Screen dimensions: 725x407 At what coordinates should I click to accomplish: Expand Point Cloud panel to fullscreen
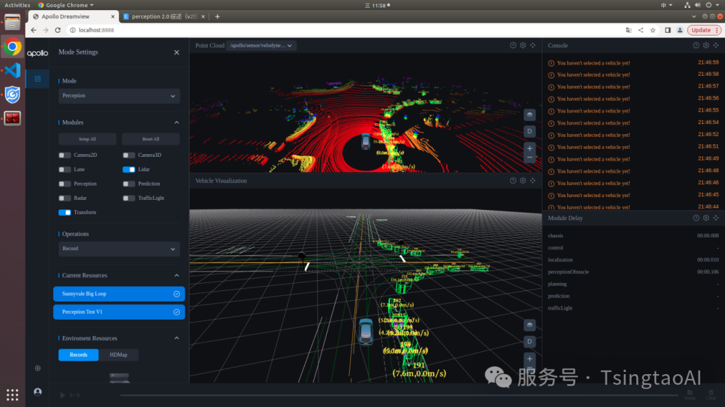532,46
